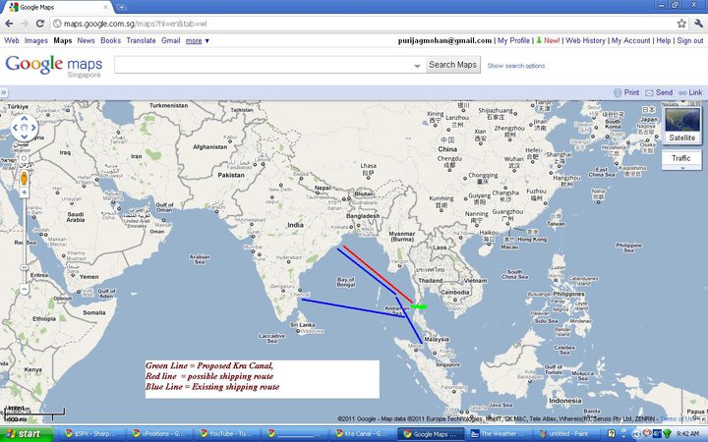Image resolution: width=708 pixels, height=442 pixels.
Task: Open the My Account link
Action: coord(630,40)
